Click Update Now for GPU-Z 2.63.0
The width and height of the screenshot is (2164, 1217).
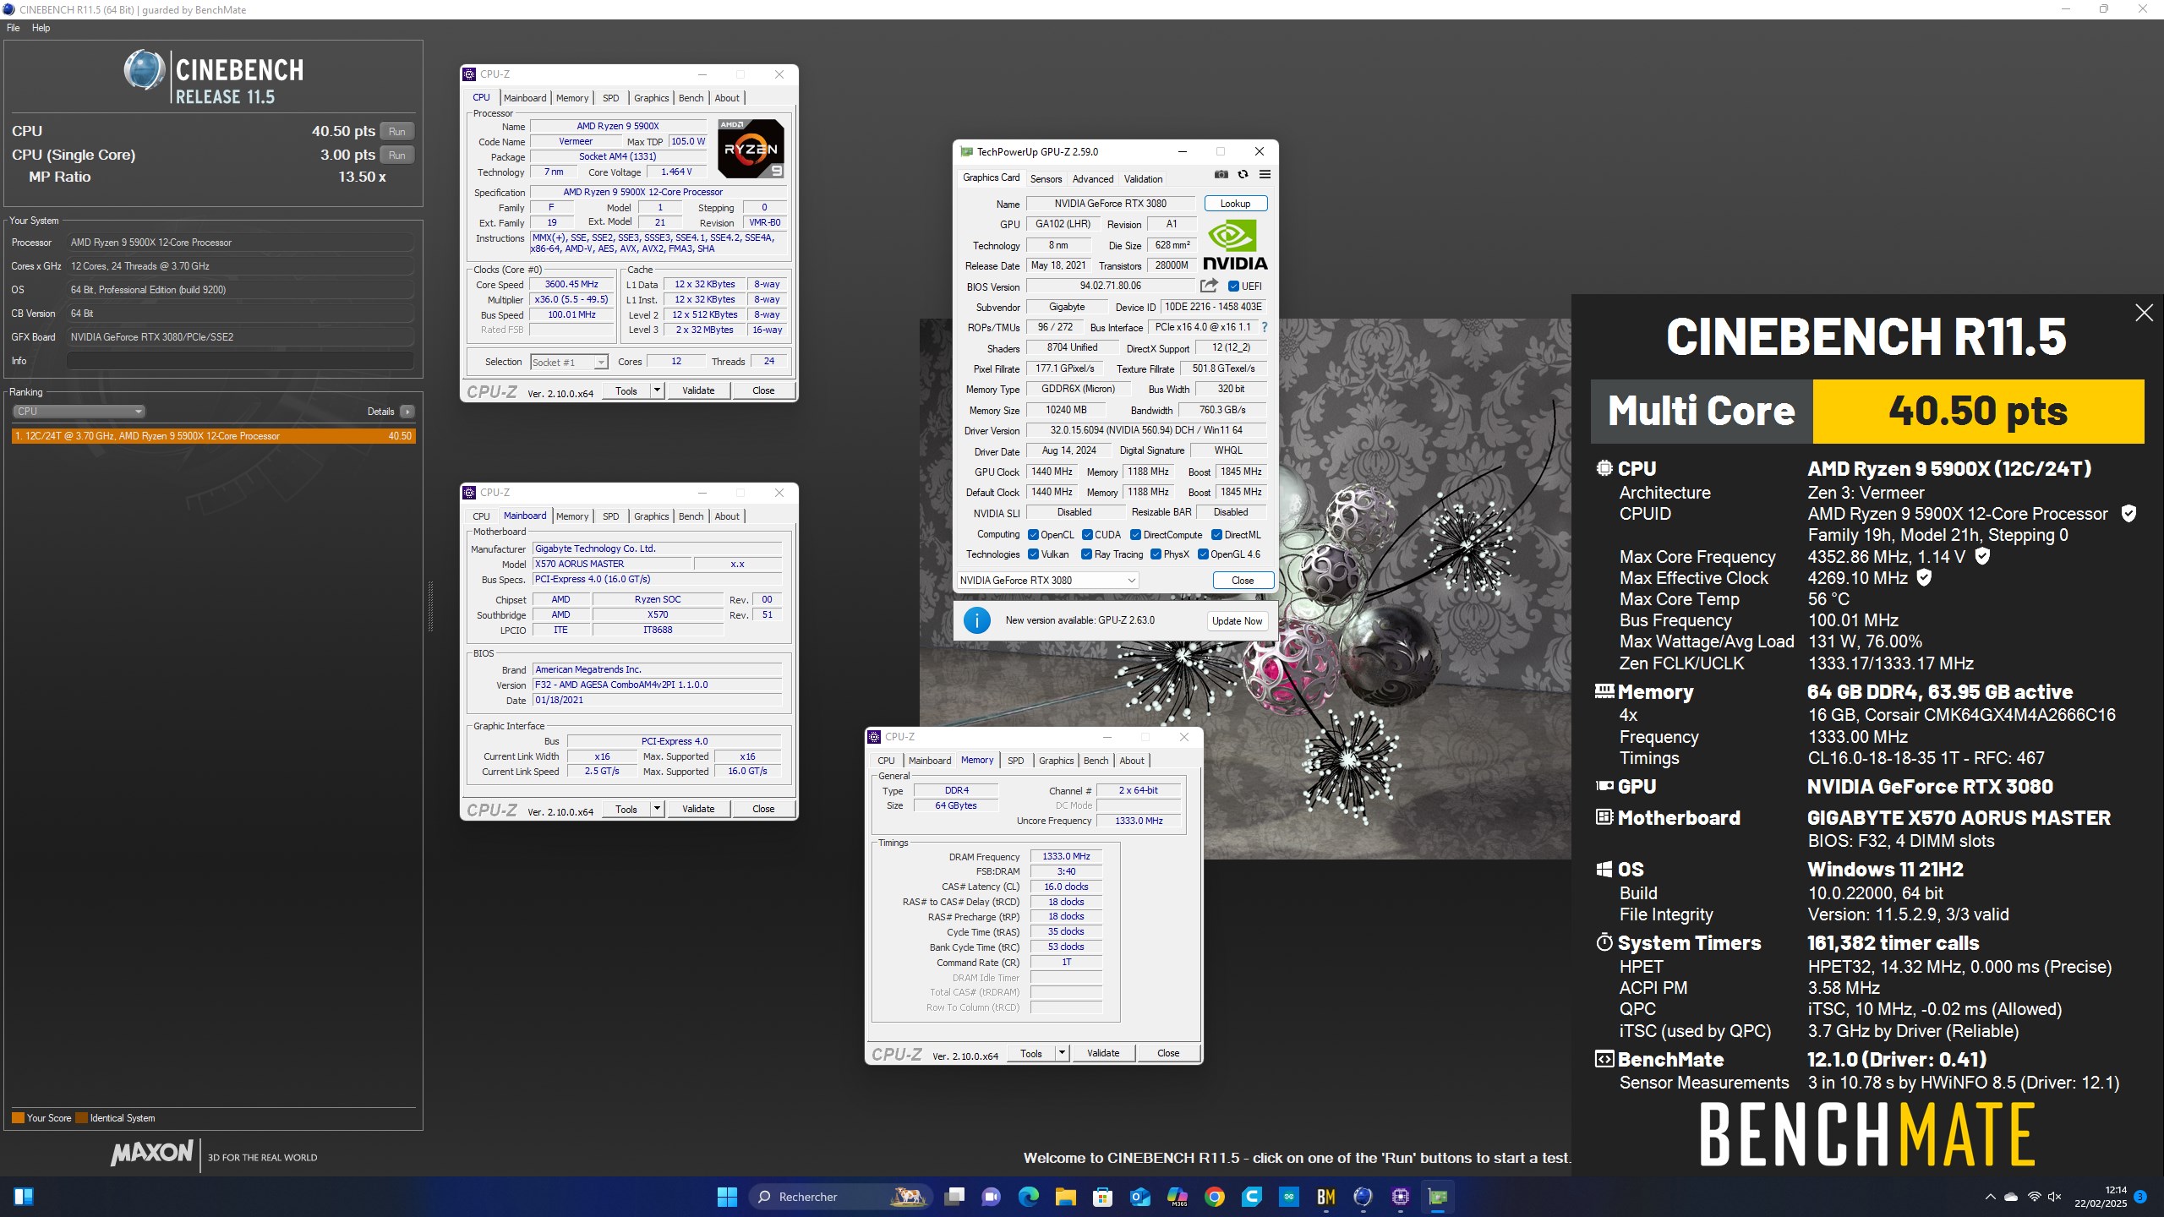click(1237, 620)
